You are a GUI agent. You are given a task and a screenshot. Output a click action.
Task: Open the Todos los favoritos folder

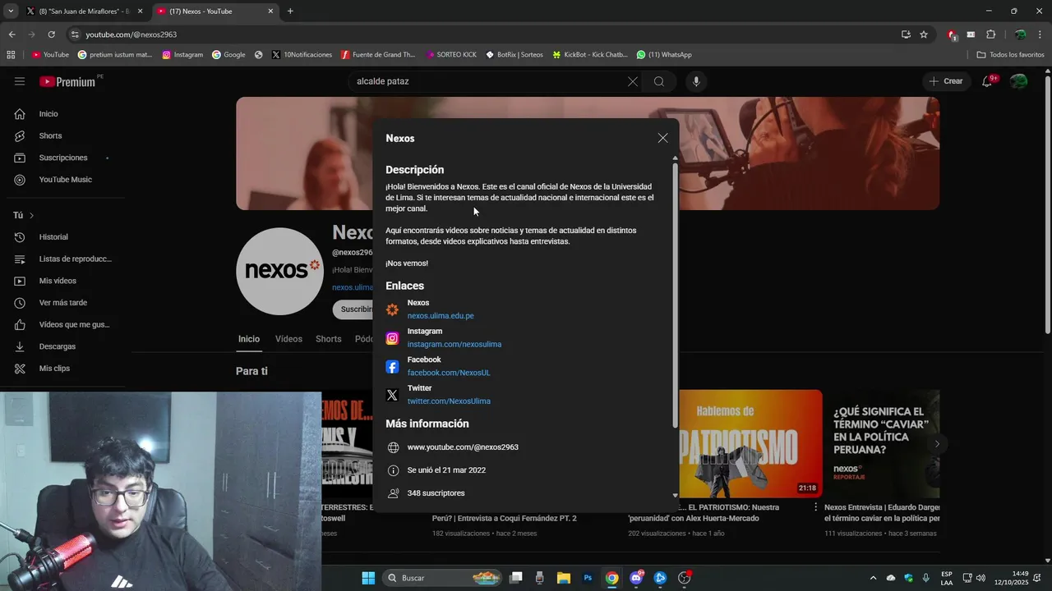click(1011, 55)
